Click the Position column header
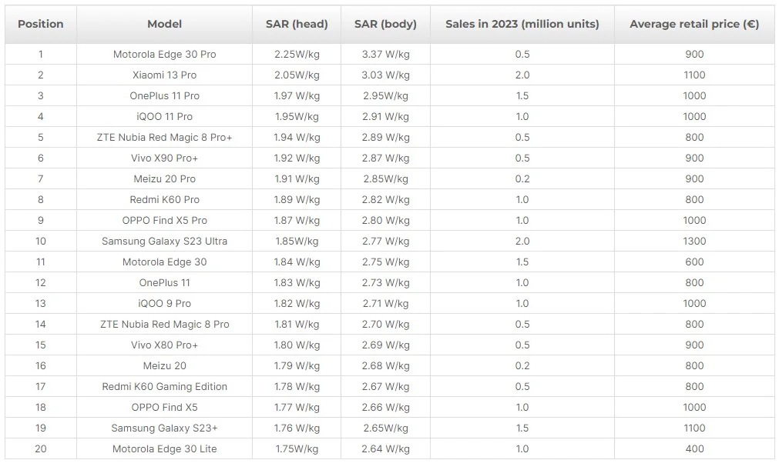This screenshot has width=779, height=470. 41,24
